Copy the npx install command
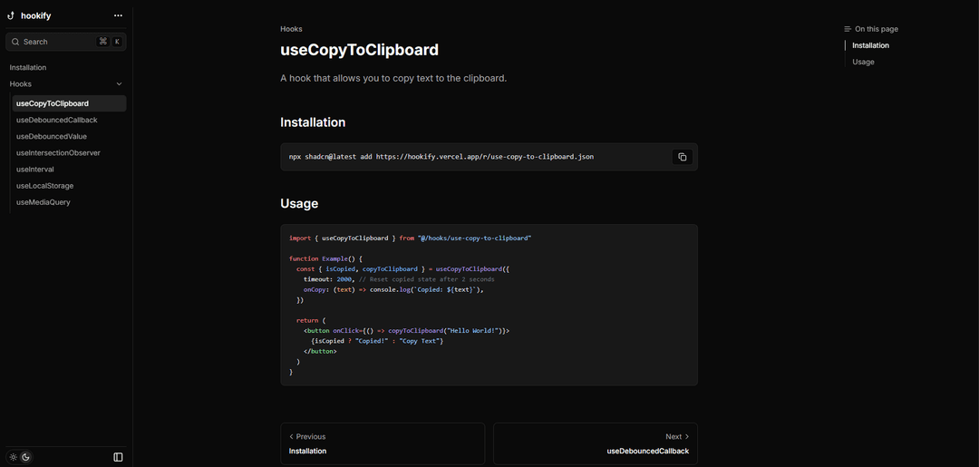 coord(682,157)
